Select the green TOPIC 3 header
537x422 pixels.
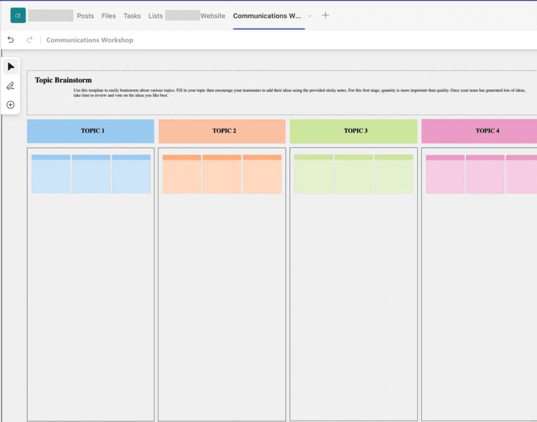click(353, 131)
